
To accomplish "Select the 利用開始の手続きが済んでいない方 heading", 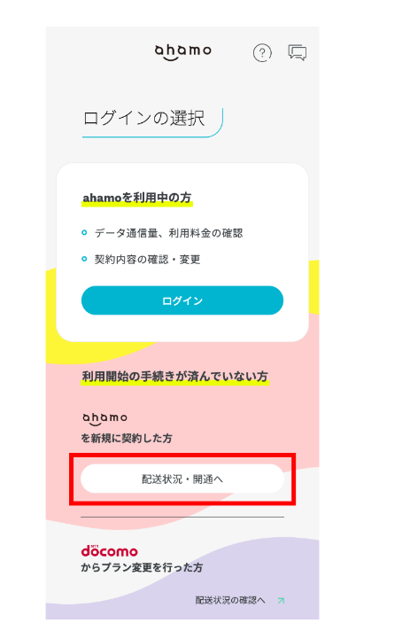I will click(174, 377).
